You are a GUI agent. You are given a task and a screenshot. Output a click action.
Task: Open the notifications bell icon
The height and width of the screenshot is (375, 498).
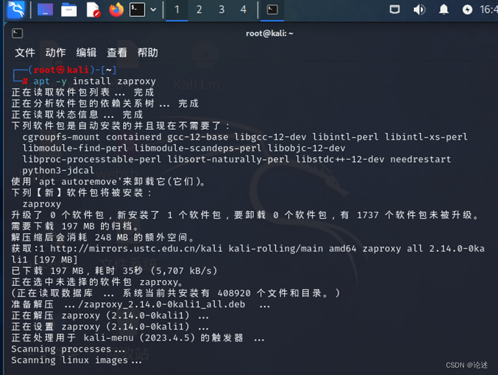444,10
